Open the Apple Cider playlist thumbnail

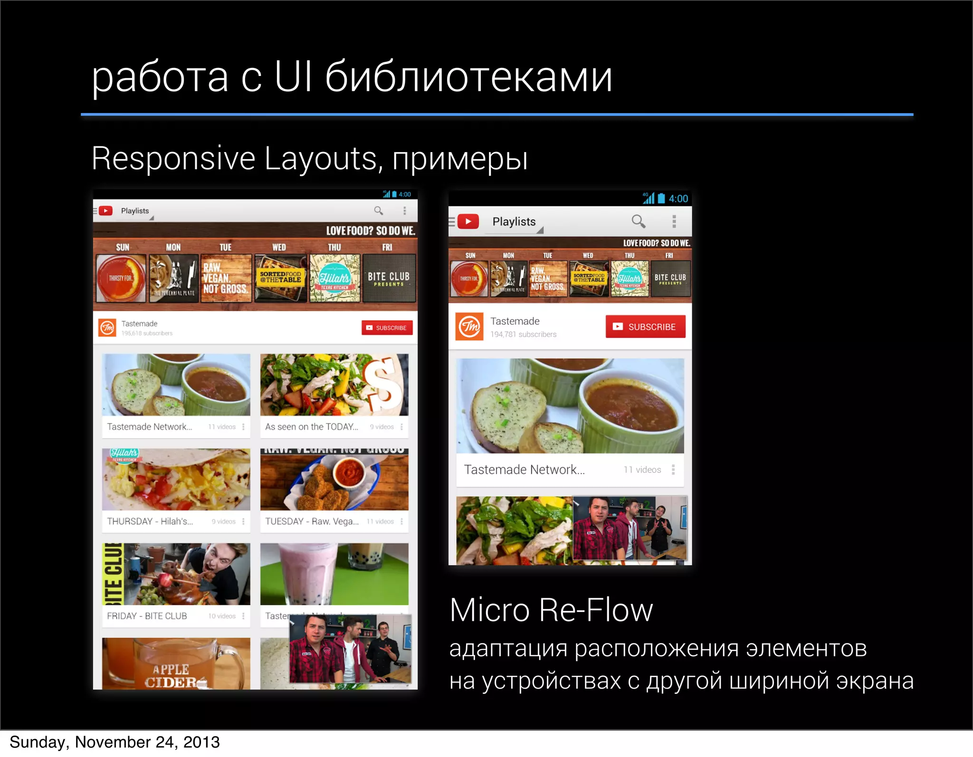coord(176,663)
